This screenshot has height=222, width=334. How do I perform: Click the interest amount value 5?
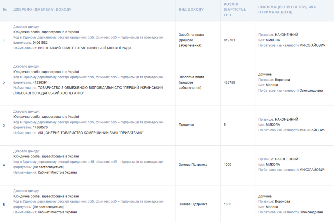click(x=225, y=125)
